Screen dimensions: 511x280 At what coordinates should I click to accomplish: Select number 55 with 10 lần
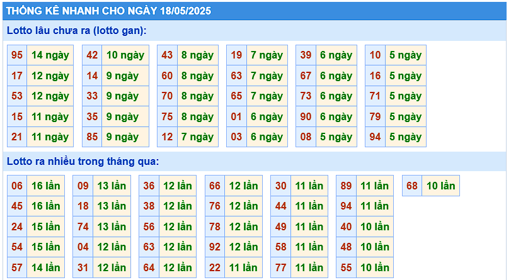346,267
